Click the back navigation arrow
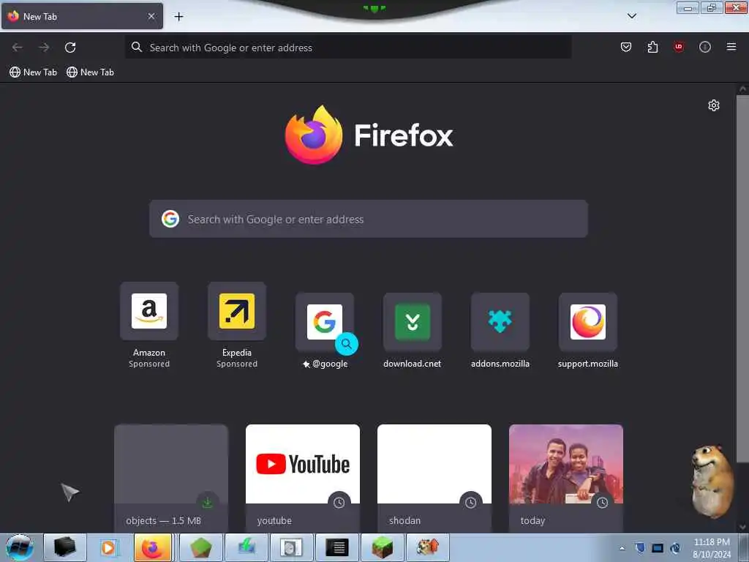The image size is (749, 562). 18,48
